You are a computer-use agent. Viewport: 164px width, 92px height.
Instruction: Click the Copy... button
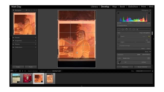[x=18, y=67]
